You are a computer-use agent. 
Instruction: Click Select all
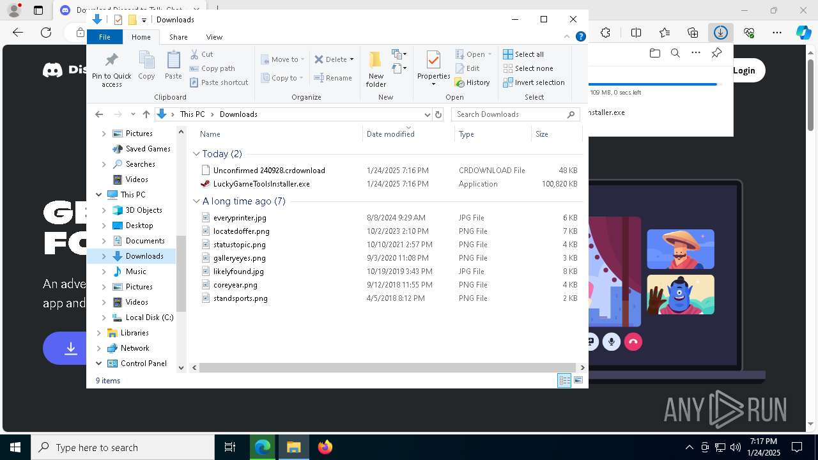[x=523, y=54]
